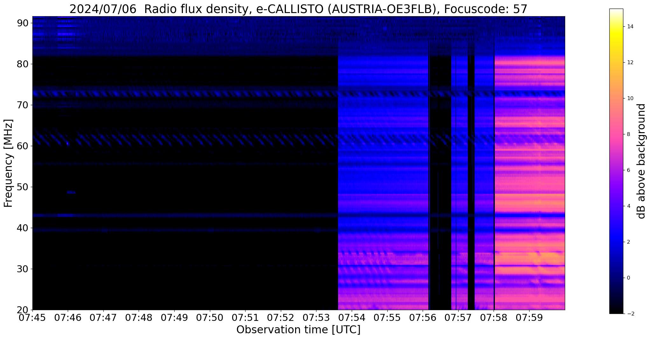Click the 07:46 time tick label
This screenshot has height=339, width=651.
click(x=68, y=317)
